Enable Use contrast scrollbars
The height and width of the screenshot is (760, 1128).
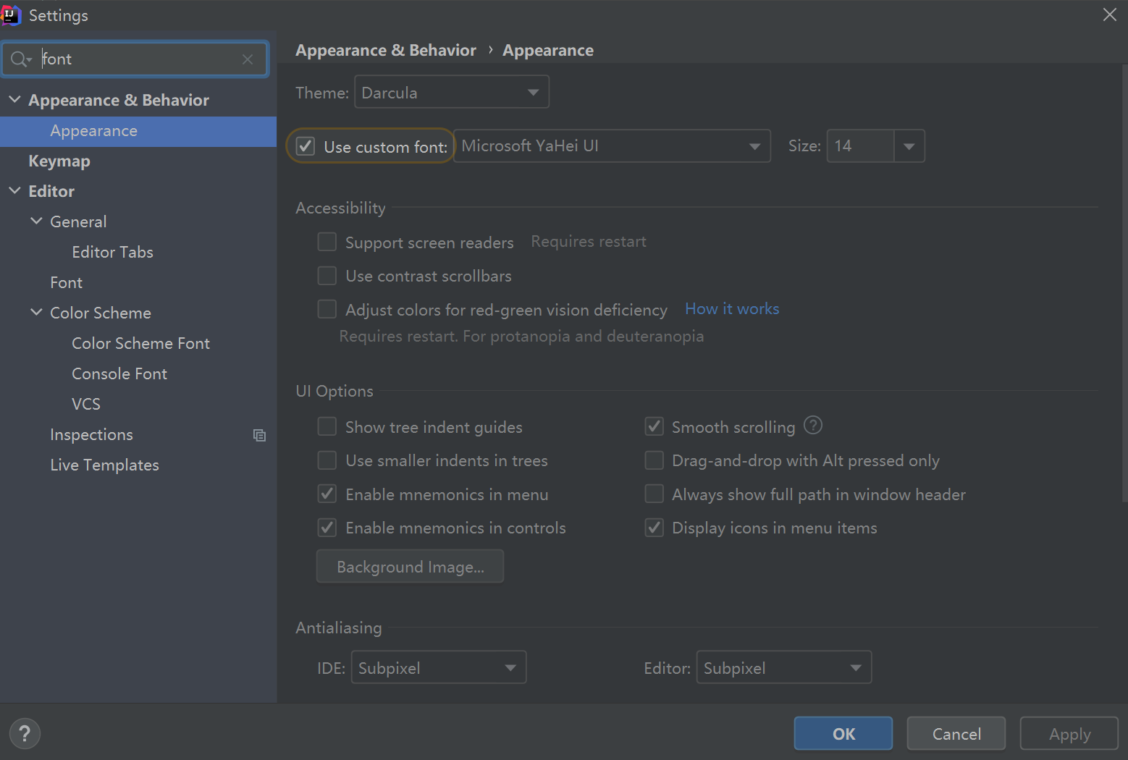327,276
